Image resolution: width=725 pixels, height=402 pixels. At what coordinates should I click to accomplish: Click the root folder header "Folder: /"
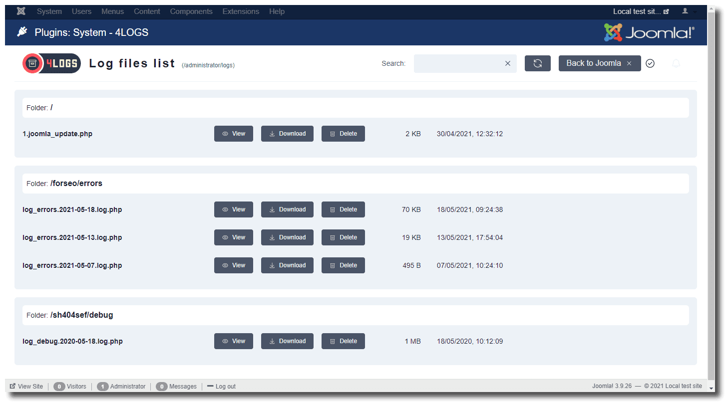tap(356, 108)
